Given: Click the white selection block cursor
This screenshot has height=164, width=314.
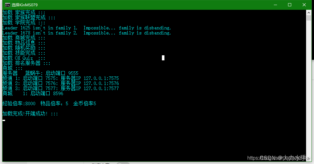Looking at the screenshot, I should click(163, 58).
